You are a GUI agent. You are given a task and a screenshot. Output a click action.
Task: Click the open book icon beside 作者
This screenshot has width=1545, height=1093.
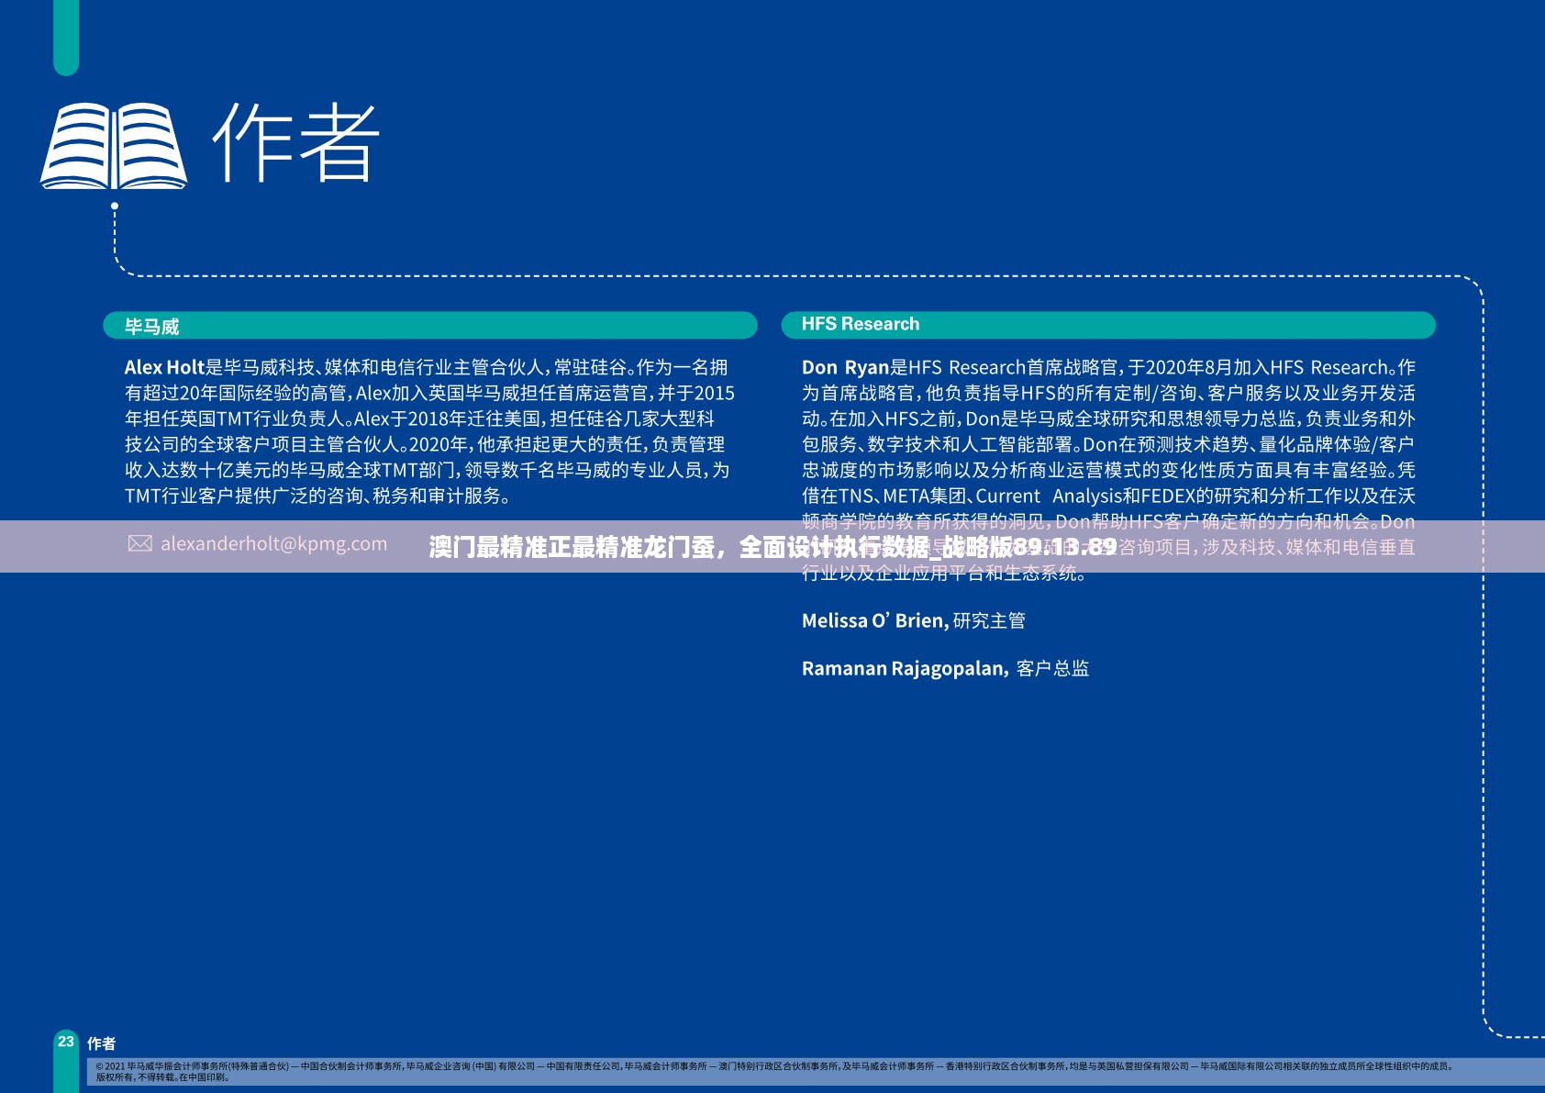click(x=114, y=146)
